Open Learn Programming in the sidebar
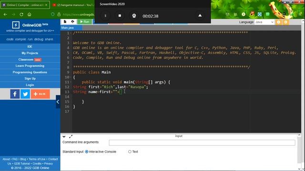This screenshot has height=171, width=305. [x=30, y=66]
